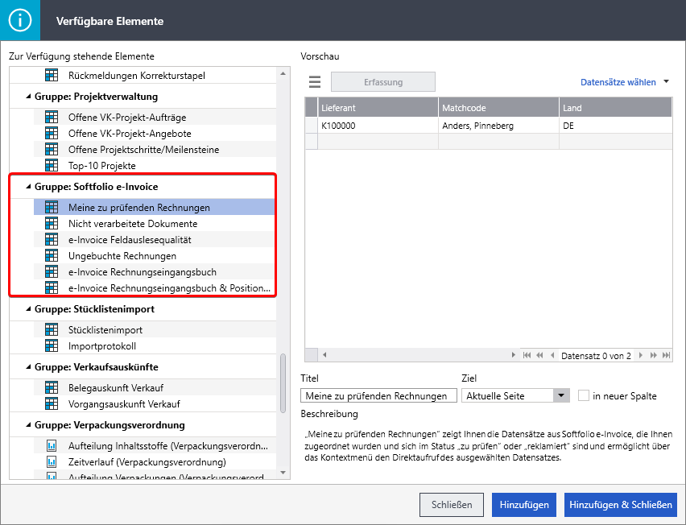Click the Land column header

pyautogui.click(x=616, y=108)
